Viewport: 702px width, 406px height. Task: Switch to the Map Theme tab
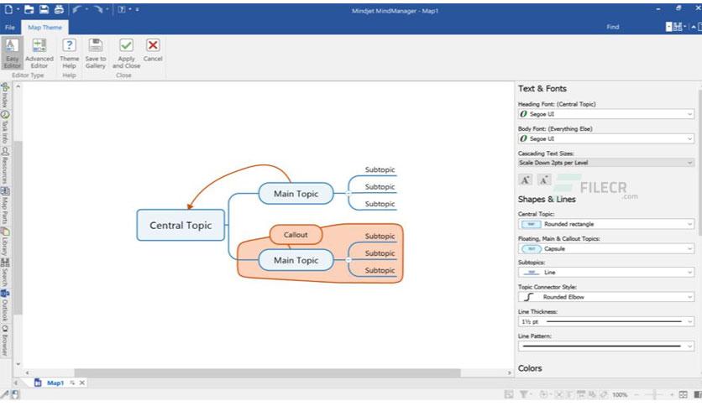click(x=45, y=28)
